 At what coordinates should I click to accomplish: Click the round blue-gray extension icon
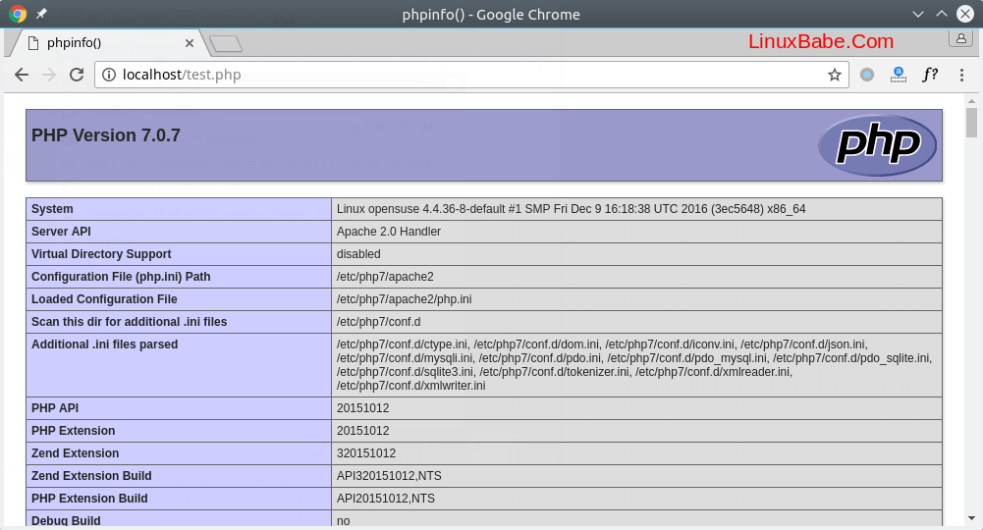(x=867, y=75)
